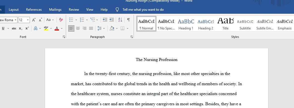Click the word 'Besides' in the paragraph
Viewport: 294px width, 108px height.
point(212,104)
